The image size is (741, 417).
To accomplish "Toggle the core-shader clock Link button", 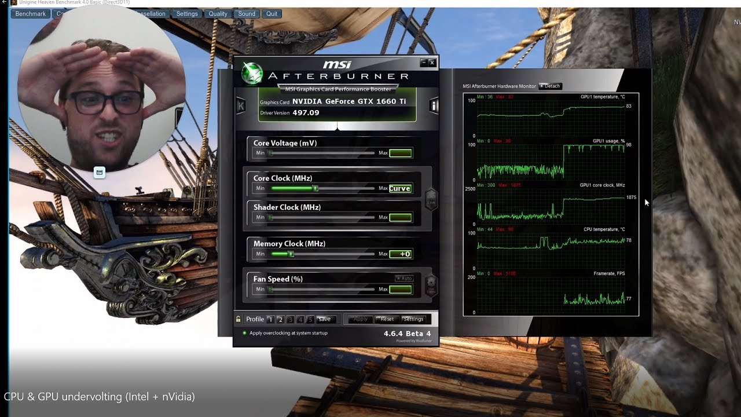I will pyautogui.click(x=431, y=199).
